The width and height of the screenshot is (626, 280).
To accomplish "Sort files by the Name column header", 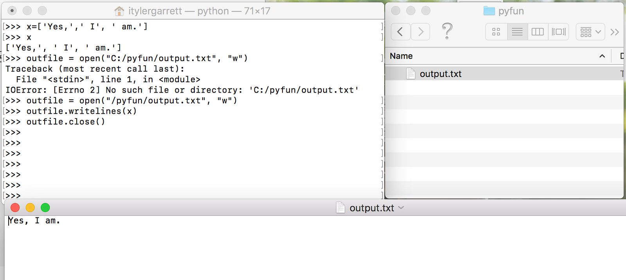I will pos(401,56).
